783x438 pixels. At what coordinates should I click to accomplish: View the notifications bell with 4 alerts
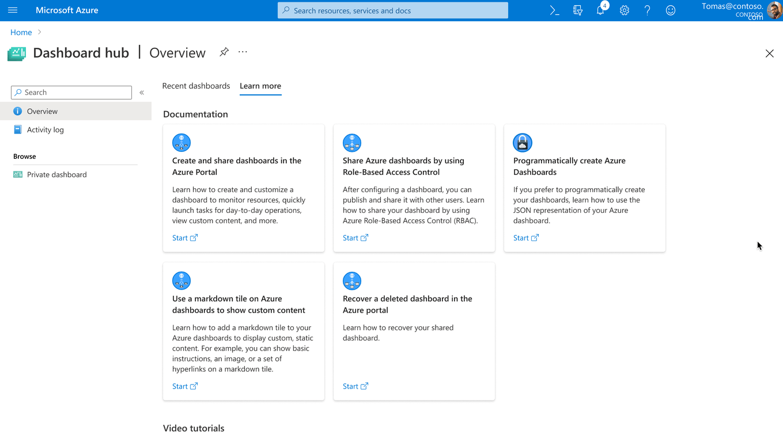click(600, 10)
